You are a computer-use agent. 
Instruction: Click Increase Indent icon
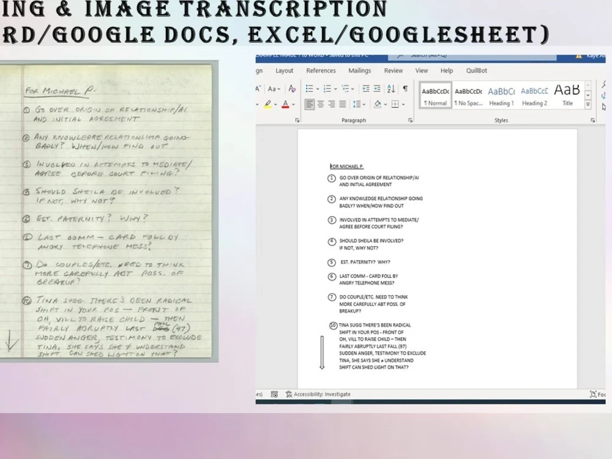(x=377, y=89)
